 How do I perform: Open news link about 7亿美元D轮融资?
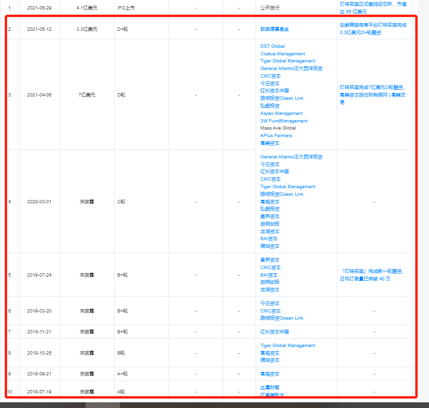pos(373,95)
